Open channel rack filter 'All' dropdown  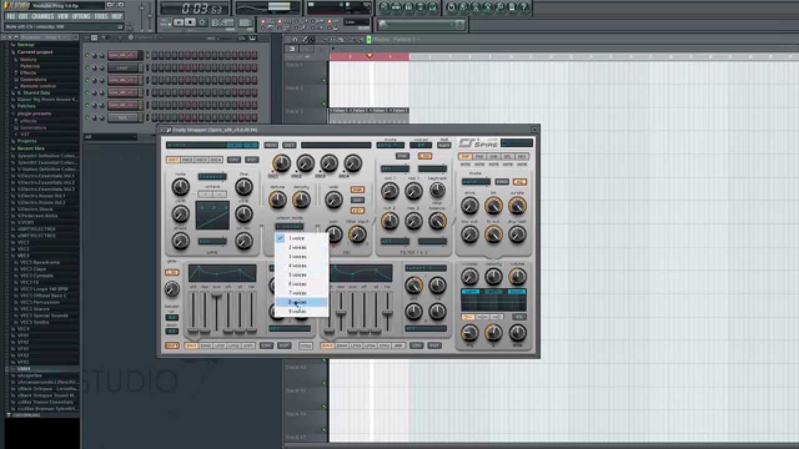110,137
